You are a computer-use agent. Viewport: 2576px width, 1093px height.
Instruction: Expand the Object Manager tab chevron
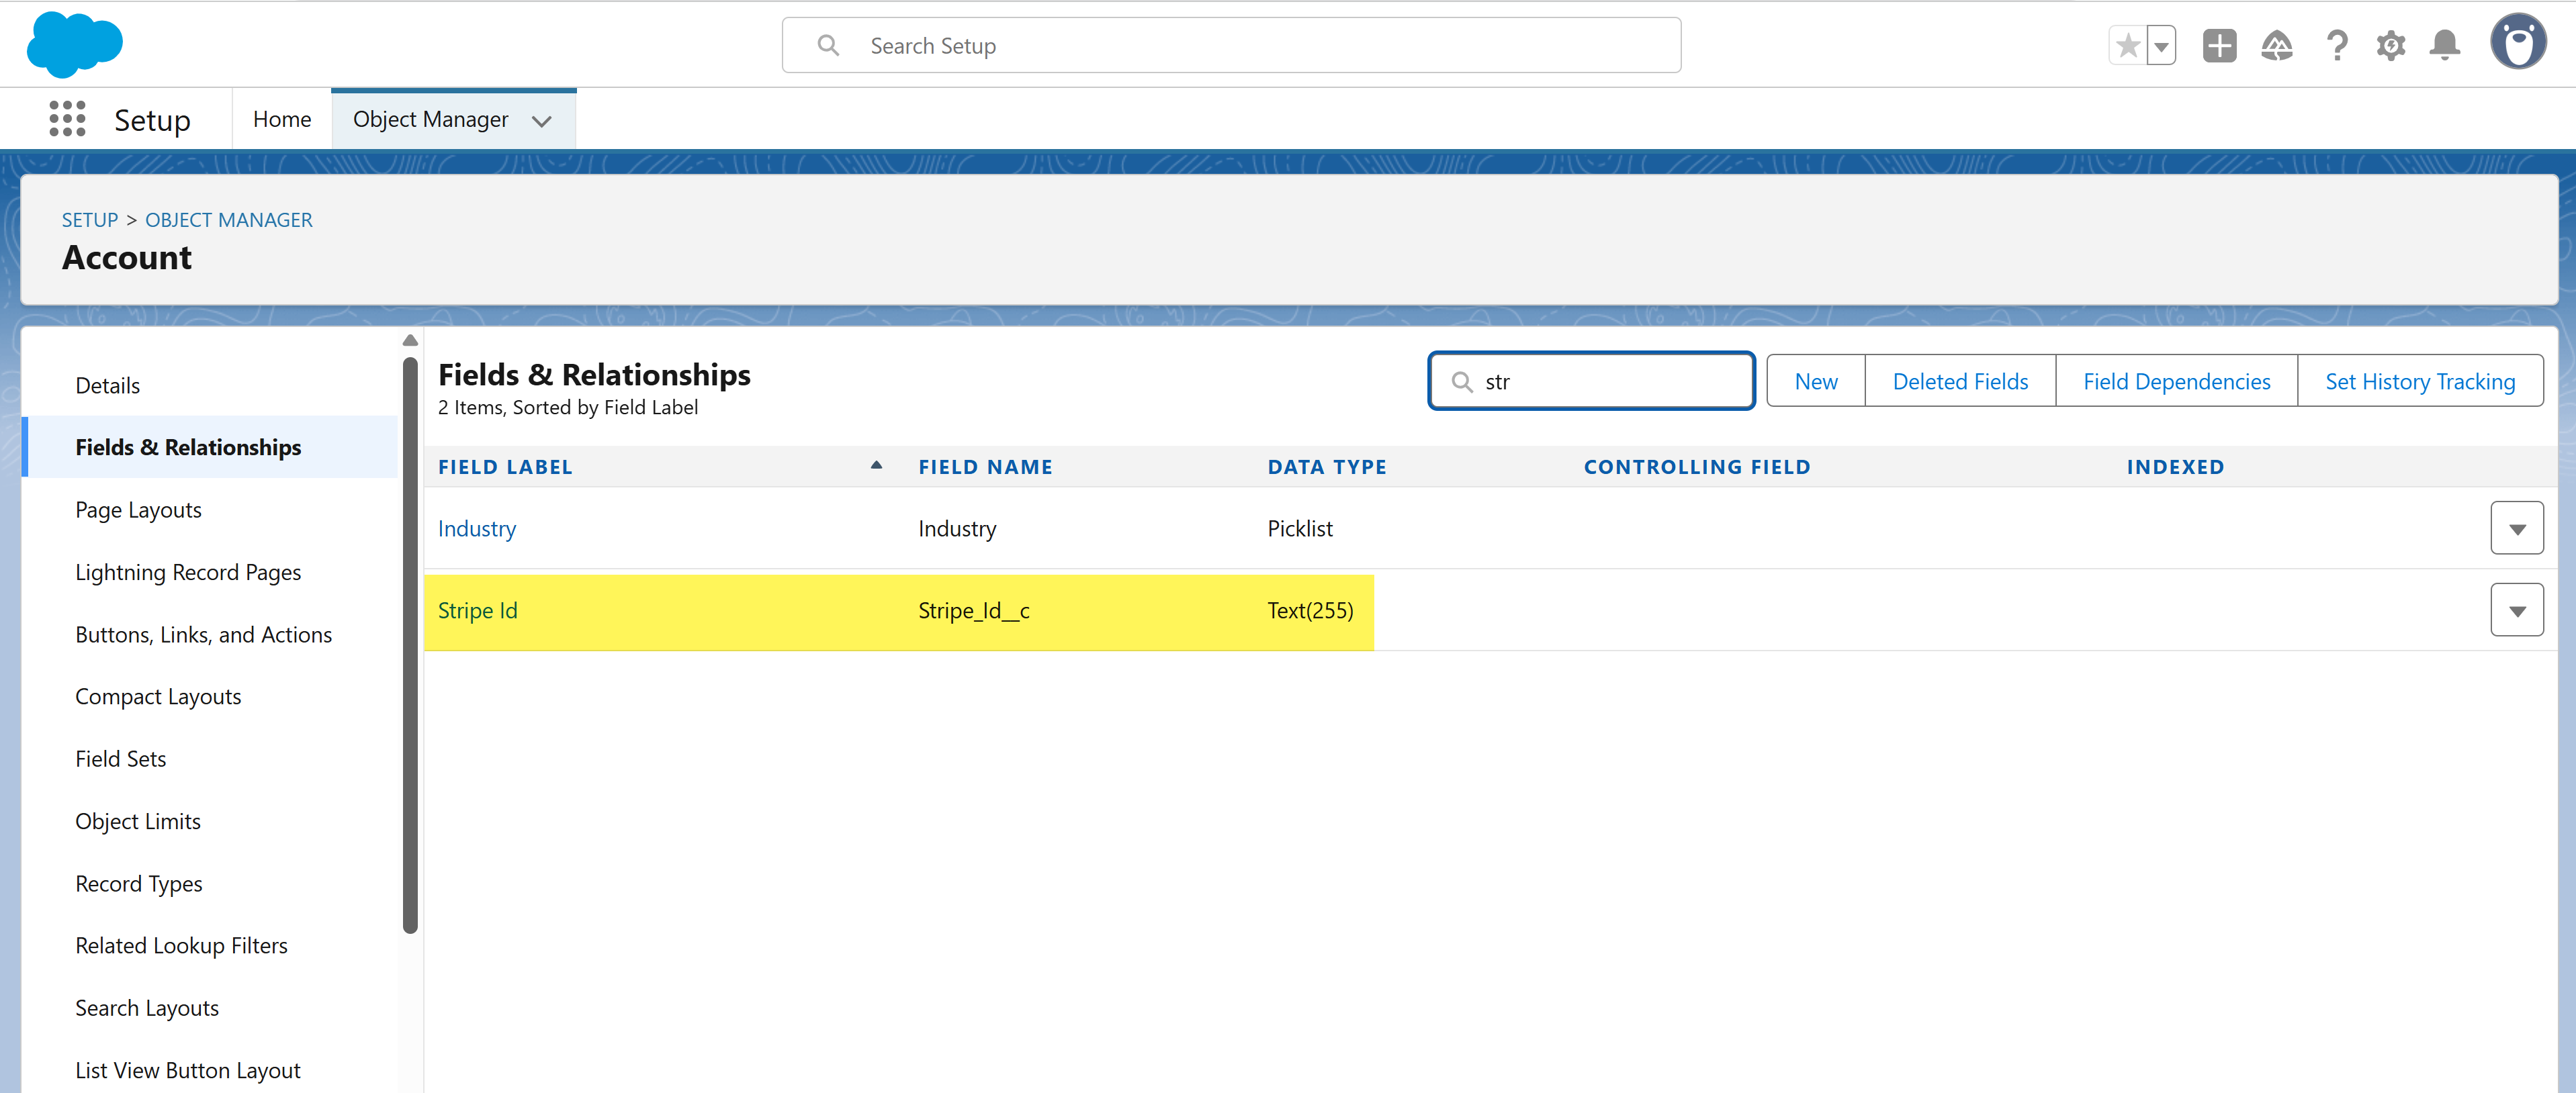542,121
